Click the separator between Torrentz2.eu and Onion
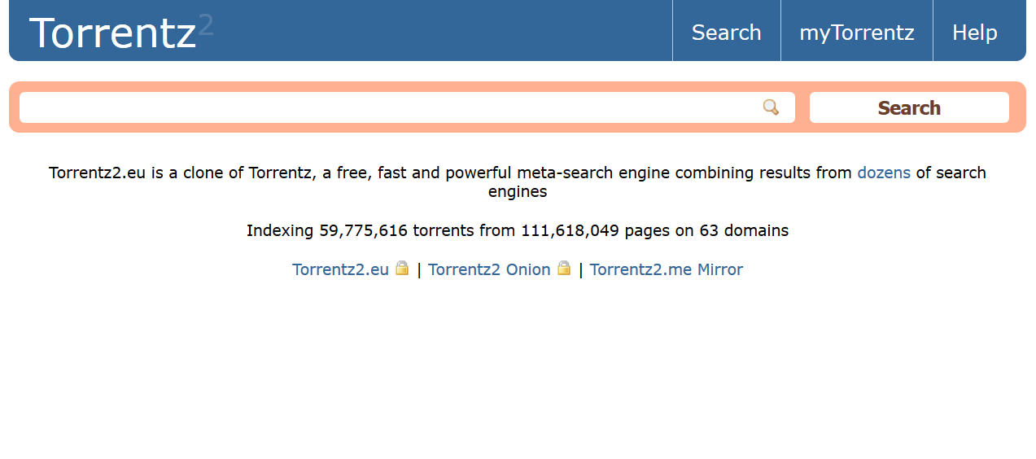This screenshot has height=459, width=1036. pos(419,269)
